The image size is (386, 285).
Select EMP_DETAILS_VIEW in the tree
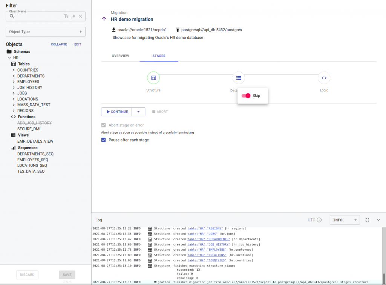point(35,141)
